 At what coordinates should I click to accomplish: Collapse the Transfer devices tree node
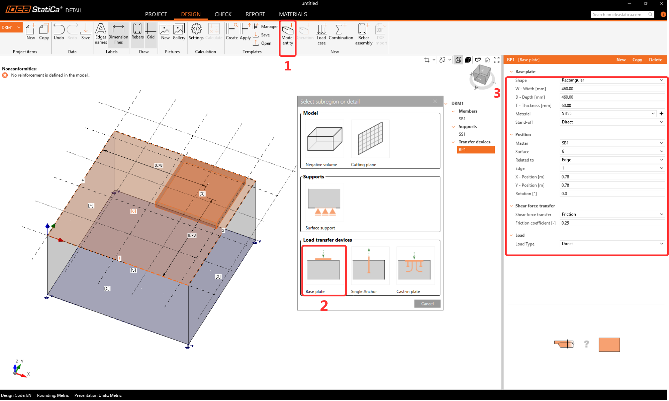[453, 142]
